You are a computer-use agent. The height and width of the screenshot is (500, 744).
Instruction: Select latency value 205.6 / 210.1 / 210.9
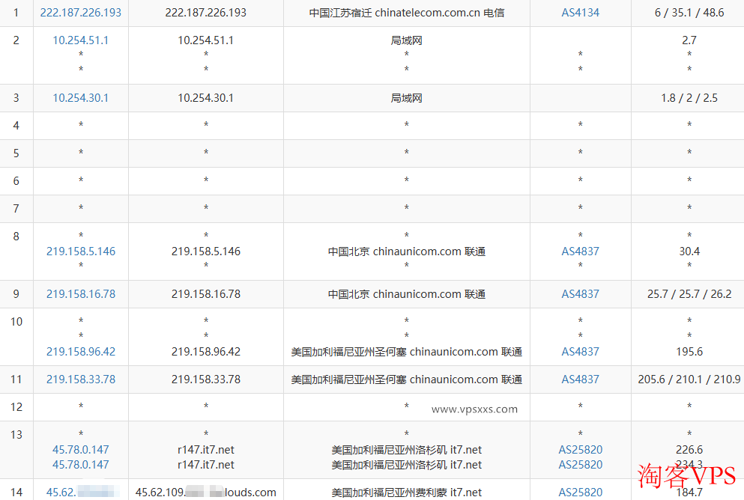coord(689,379)
